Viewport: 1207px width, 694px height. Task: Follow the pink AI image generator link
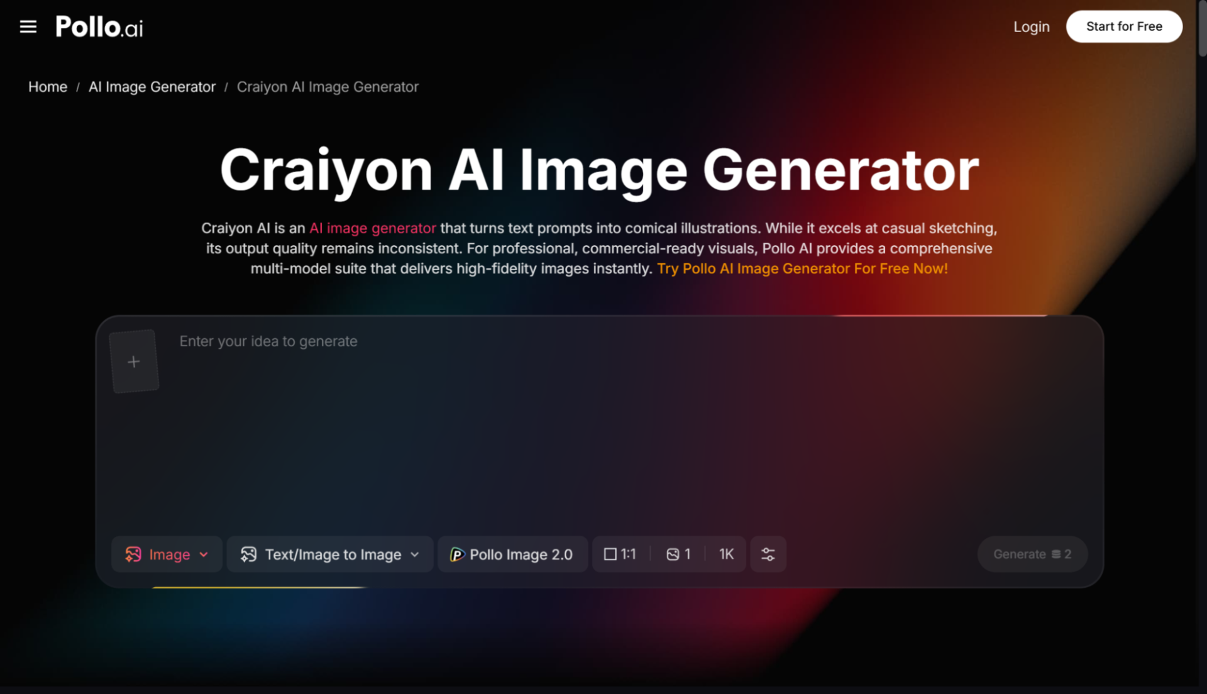pyautogui.click(x=372, y=228)
